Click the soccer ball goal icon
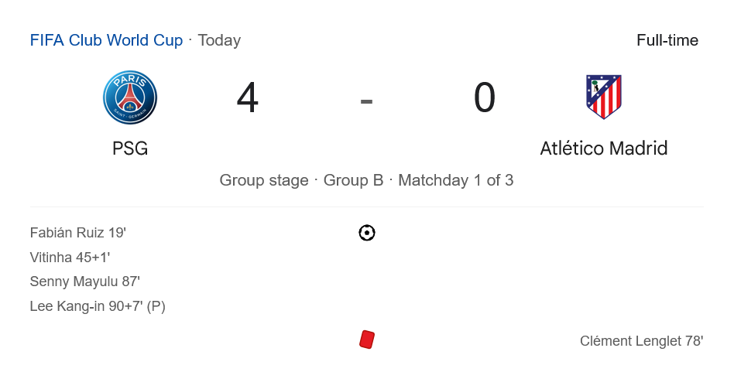Viewport: 734px width, 372px height. click(x=367, y=233)
